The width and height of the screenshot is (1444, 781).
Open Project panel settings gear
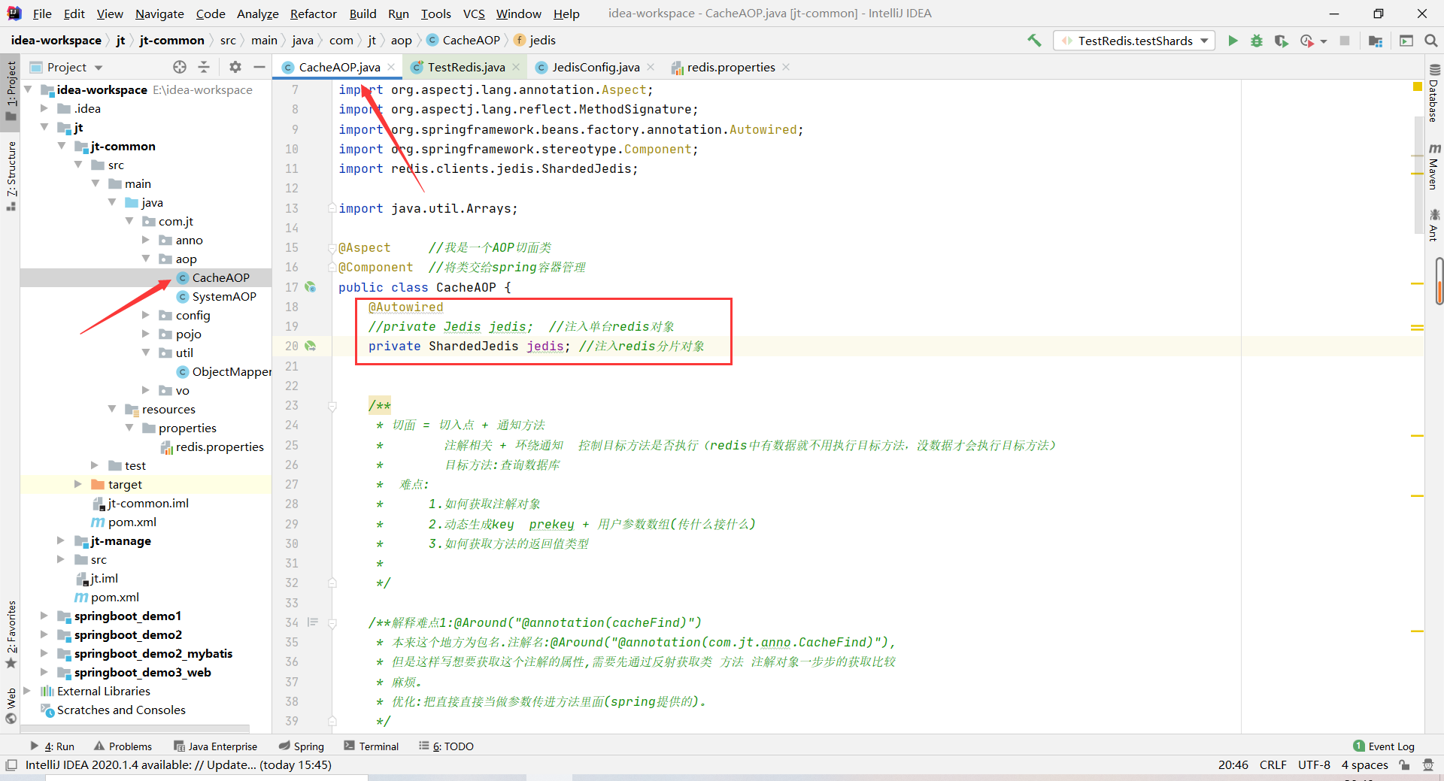click(235, 67)
